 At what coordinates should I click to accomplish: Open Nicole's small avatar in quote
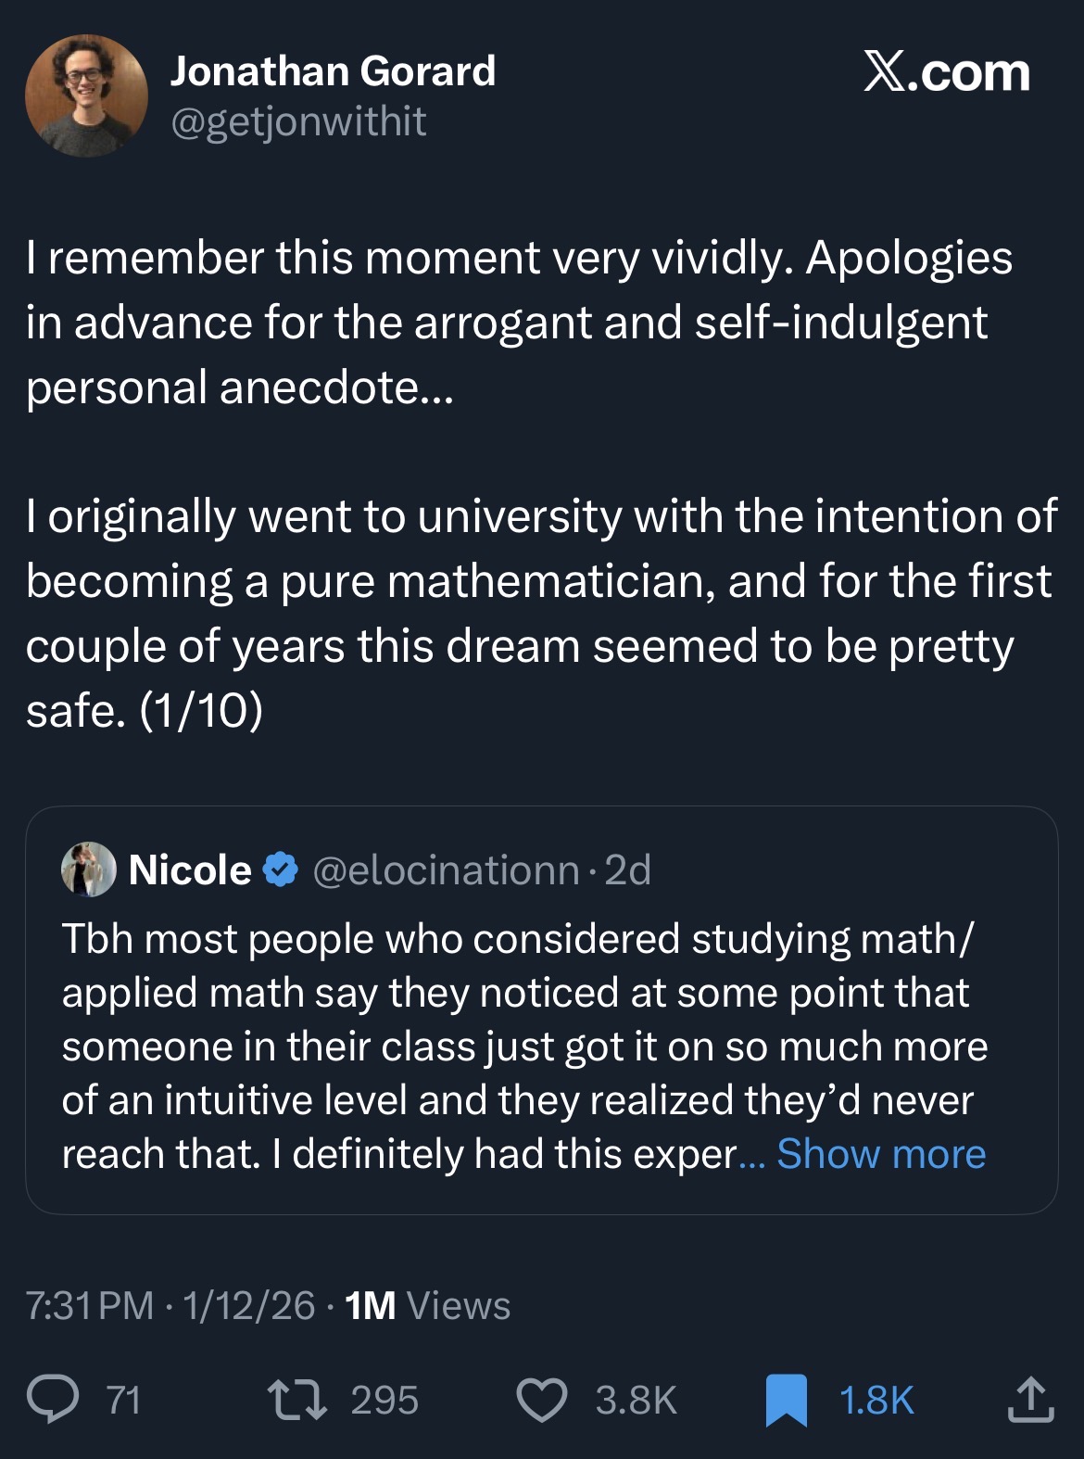point(88,869)
